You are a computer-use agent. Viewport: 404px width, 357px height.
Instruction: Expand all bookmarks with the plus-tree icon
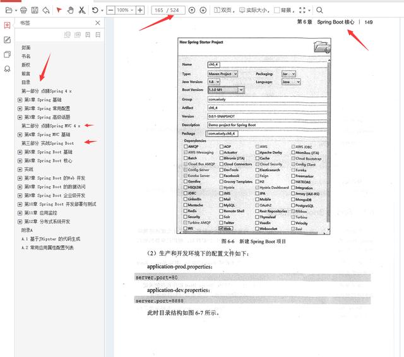point(78,35)
